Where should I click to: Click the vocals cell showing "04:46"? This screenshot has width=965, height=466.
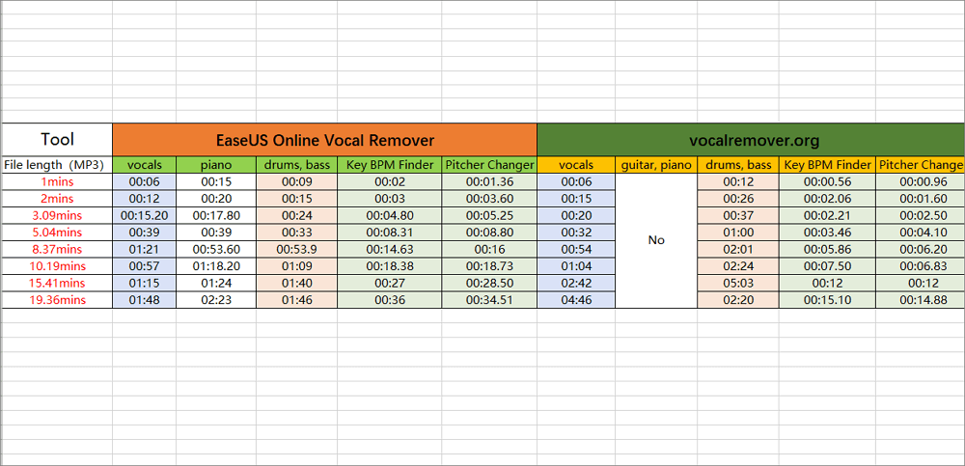[x=576, y=300]
